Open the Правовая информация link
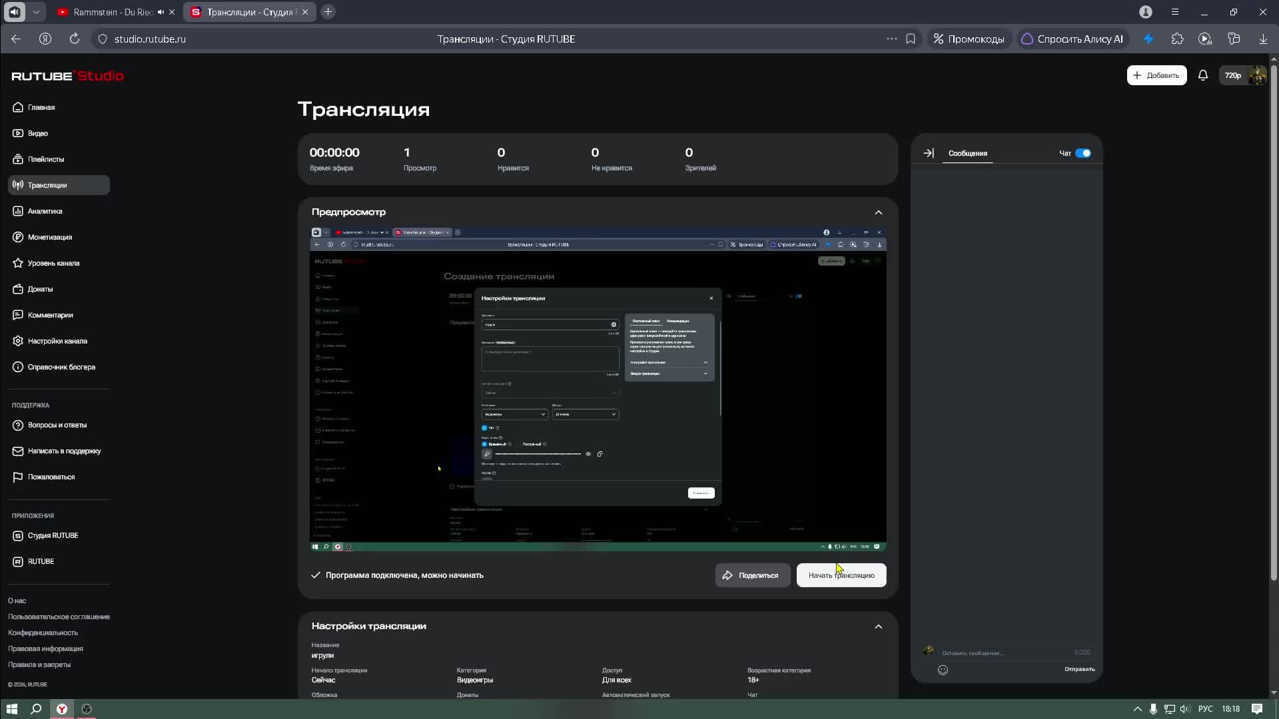Image resolution: width=1279 pixels, height=719 pixels. (45, 648)
